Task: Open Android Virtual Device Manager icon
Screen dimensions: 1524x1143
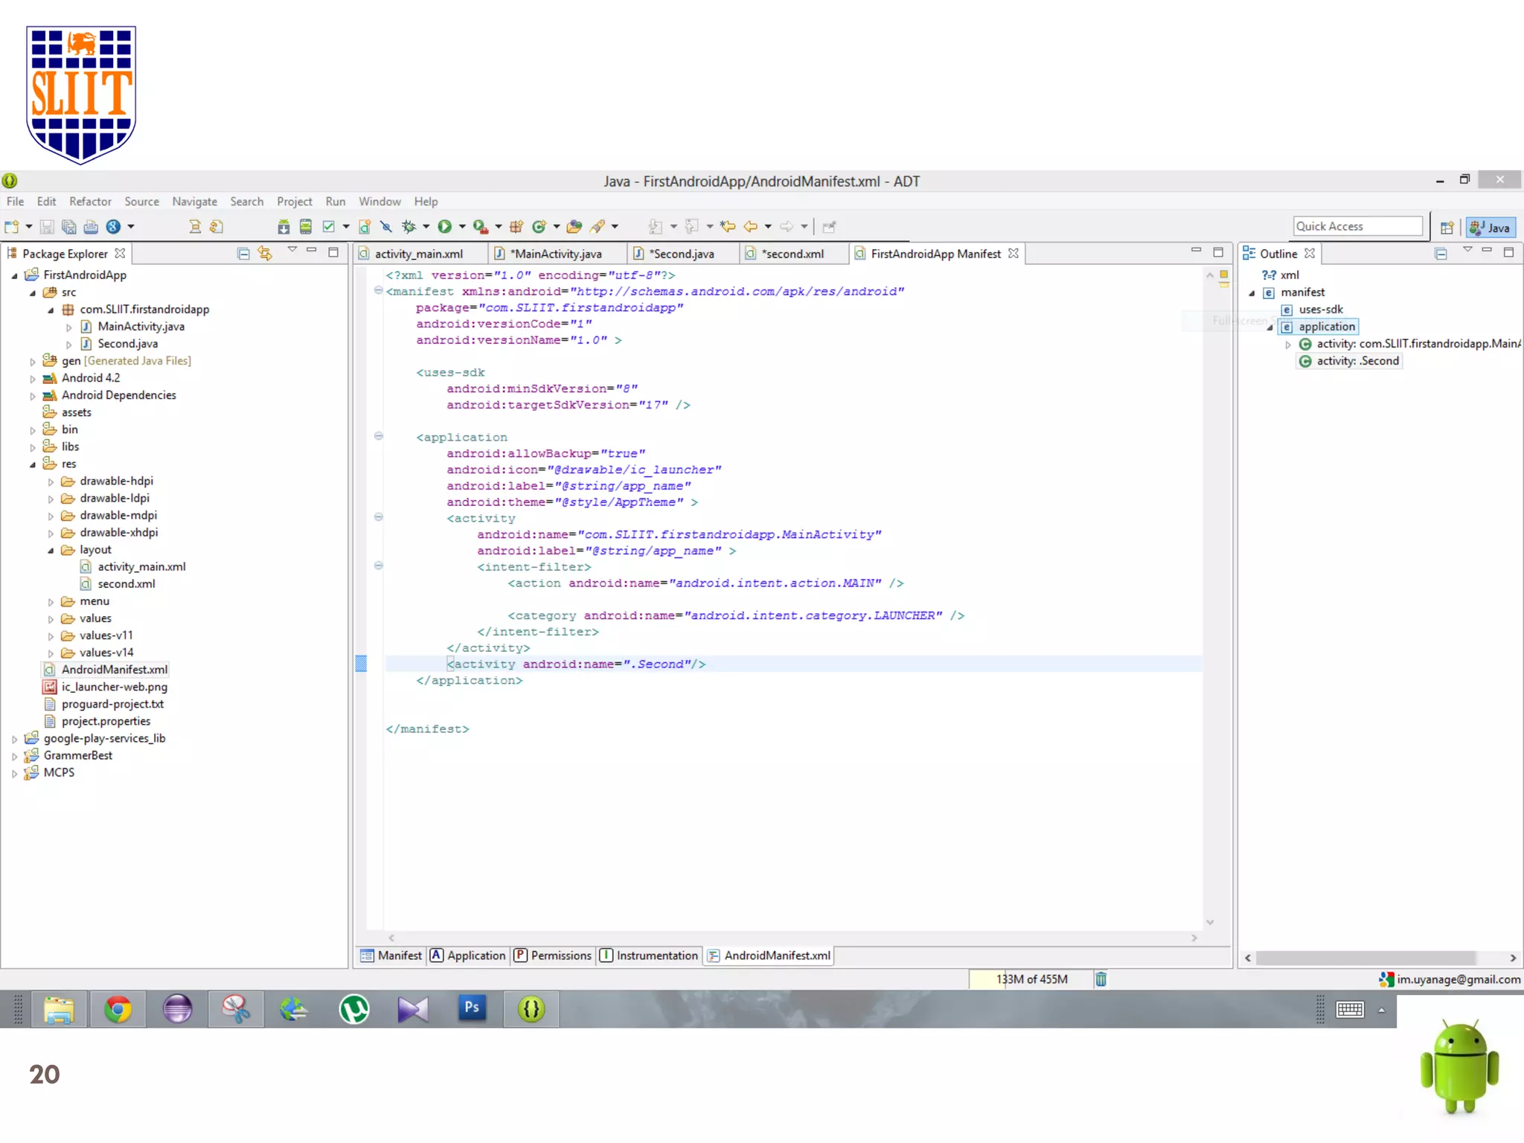Action: [x=305, y=226]
